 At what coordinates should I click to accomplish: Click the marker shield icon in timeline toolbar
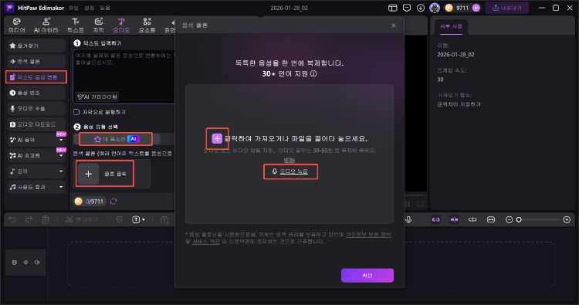click(119, 220)
